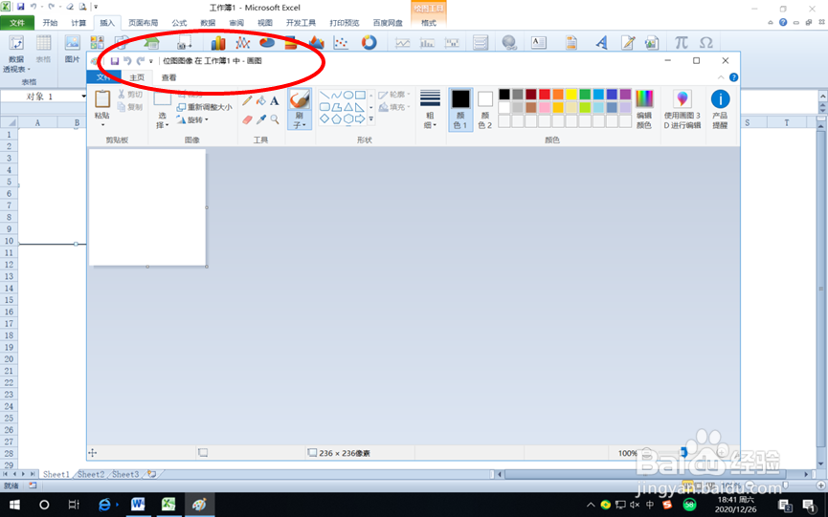Switch to Sheet2 tab in Excel
This screenshot has height=517, width=828.
[91, 474]
